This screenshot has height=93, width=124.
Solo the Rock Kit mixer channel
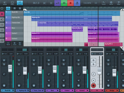point(4,64)
